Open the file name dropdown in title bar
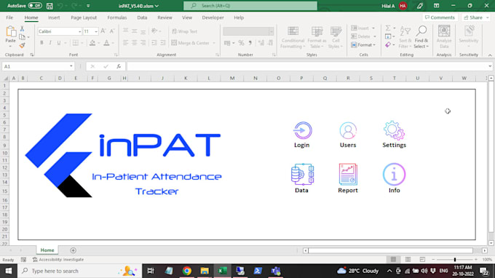 157,6
